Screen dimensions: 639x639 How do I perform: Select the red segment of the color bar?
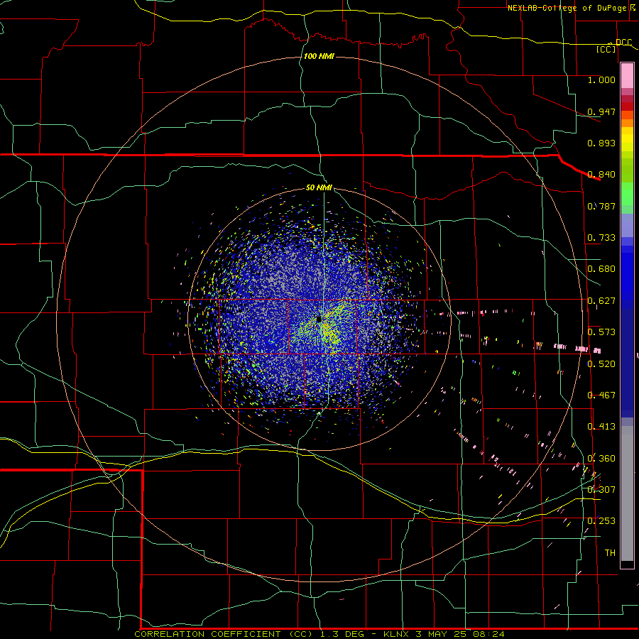pos(627,106)
